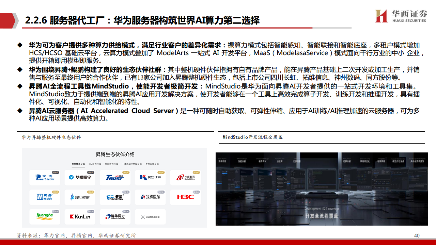Click the 编译调试 label in MindStudio image
Viewport: 436px width, 245px height.
(263, 161)
